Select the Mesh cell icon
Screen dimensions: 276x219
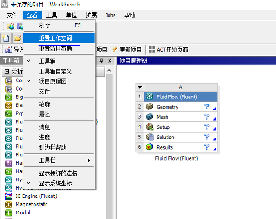(149, 117)
